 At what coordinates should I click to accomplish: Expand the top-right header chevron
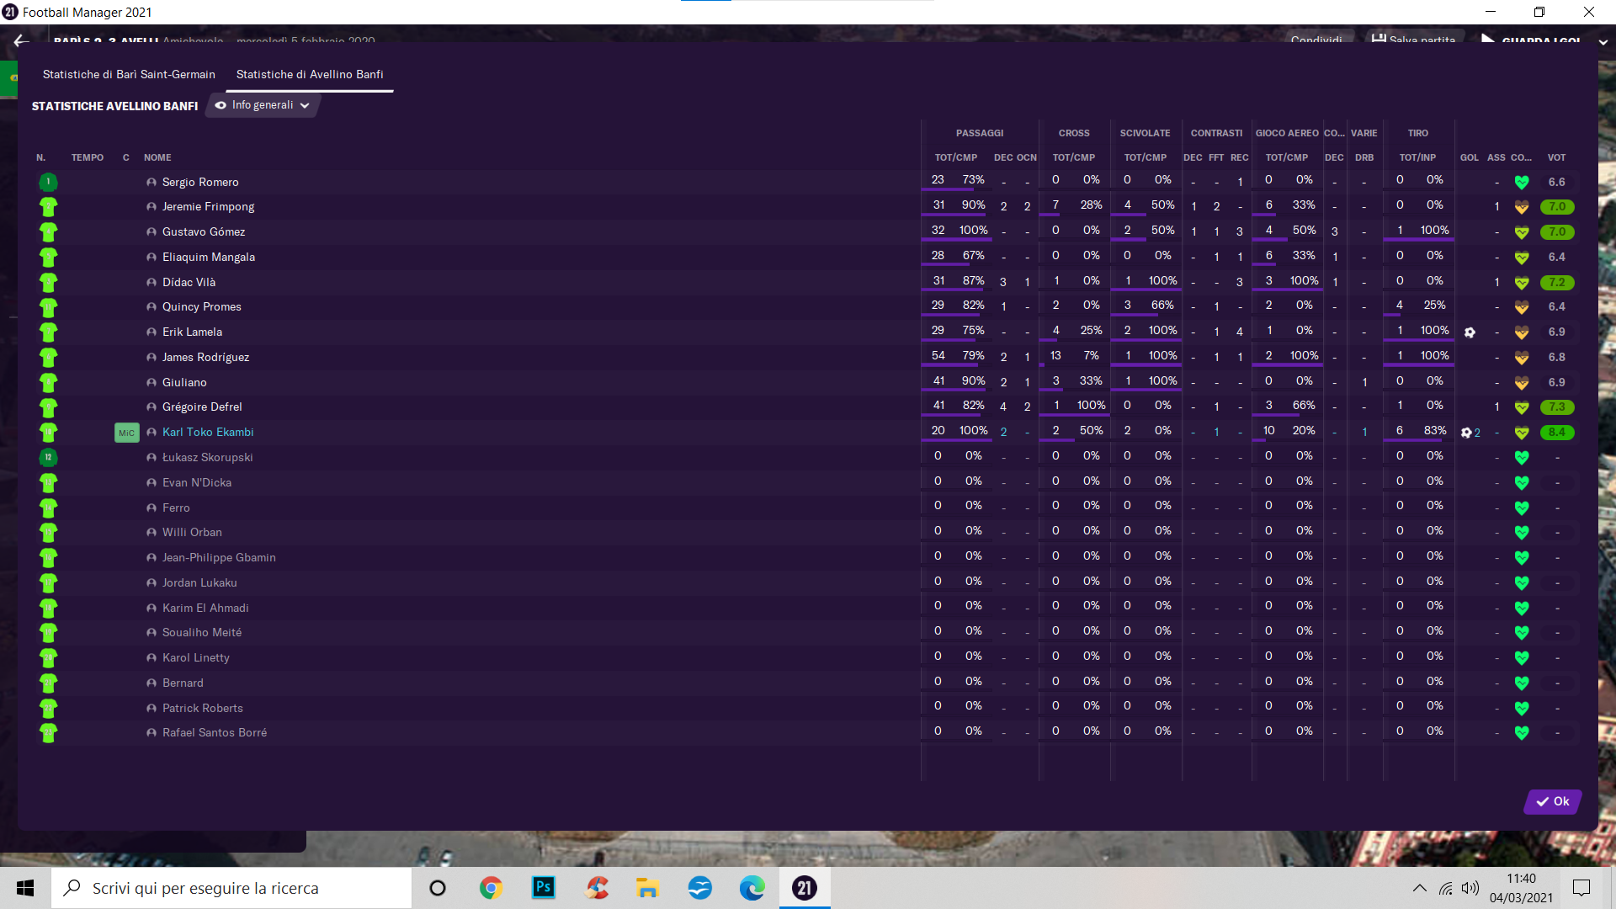[x=1603, y=41]
